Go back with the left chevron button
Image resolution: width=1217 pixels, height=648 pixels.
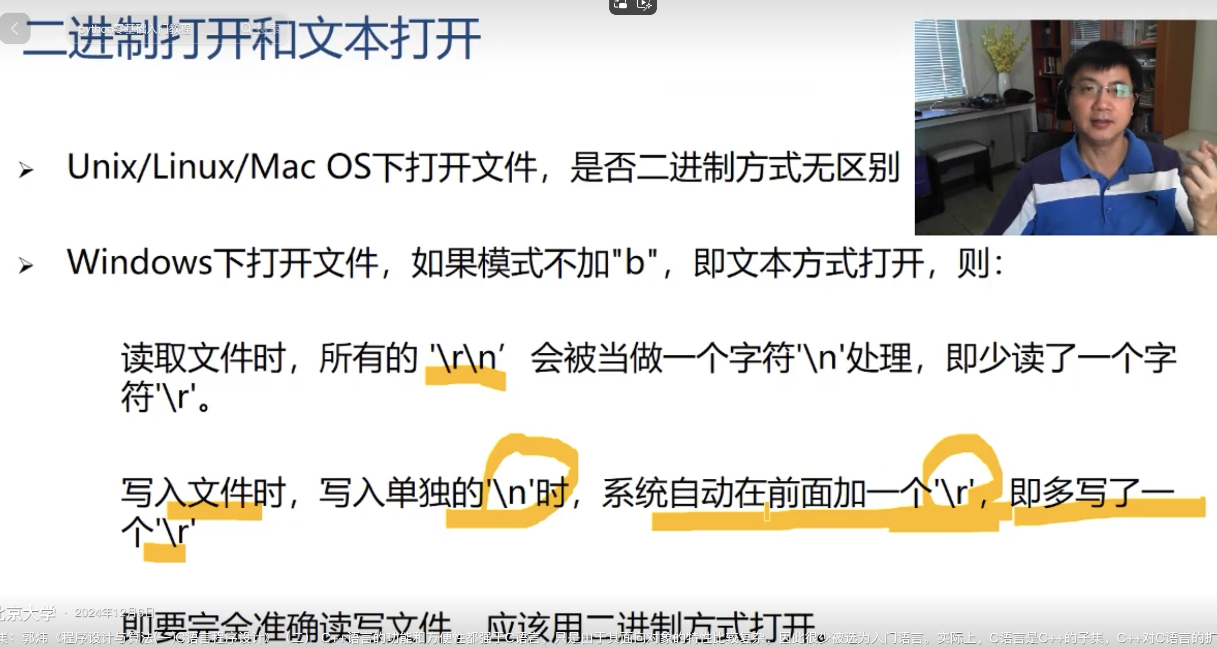pyautogui.click(x=15, y=28)
